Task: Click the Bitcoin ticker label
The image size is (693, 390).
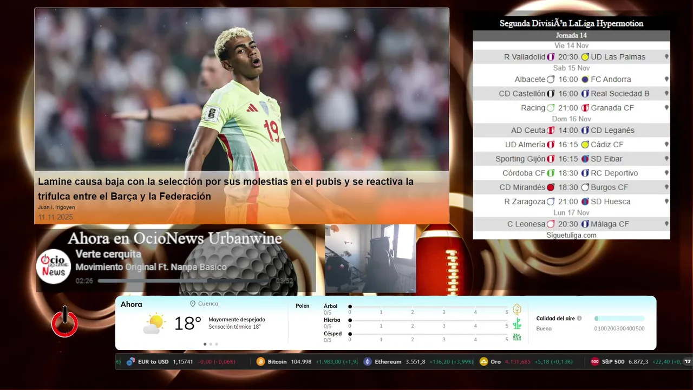Action: [x=277, y=362]
